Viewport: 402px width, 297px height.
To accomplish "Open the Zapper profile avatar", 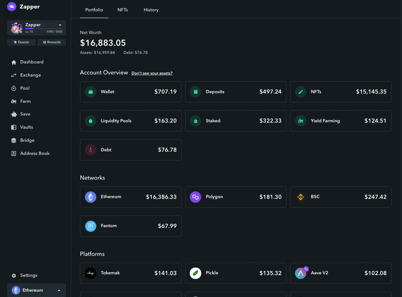I will point(16,28).
